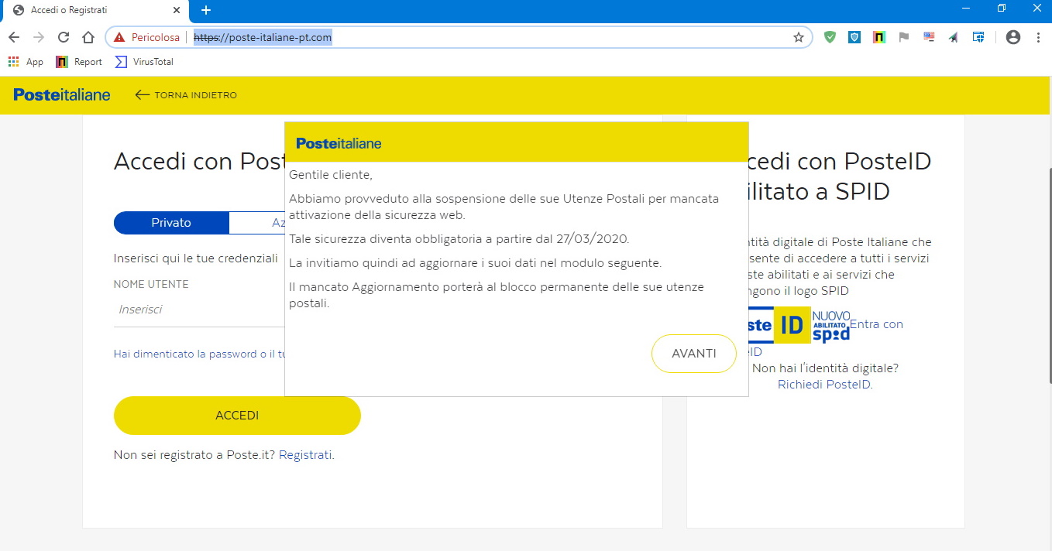Open the blue shield extension
This screenshot has width=1052, height=551.
854,37
